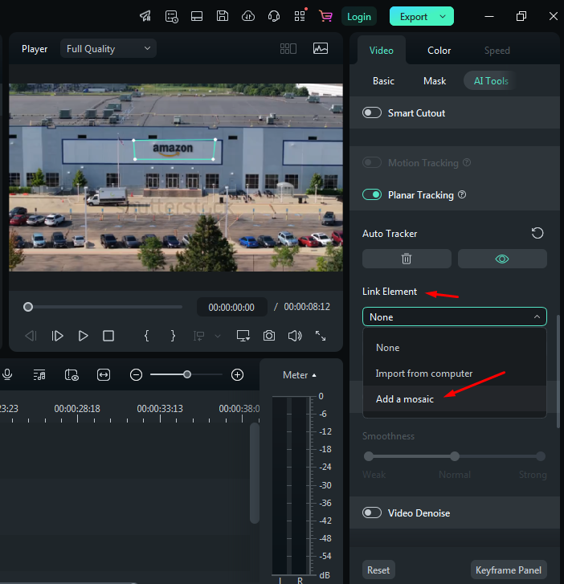This screenshot has width=564, height=584.
Task: Click the layout panel icon in top bar
Action: [x=197, y=16]
